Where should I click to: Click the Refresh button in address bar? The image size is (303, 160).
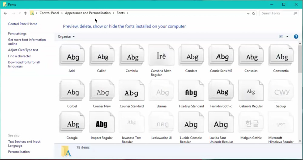coord(254,13)
